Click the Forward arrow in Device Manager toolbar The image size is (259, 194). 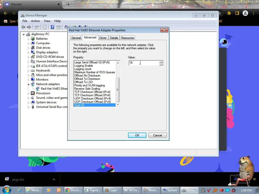click(x=29, y=27)
